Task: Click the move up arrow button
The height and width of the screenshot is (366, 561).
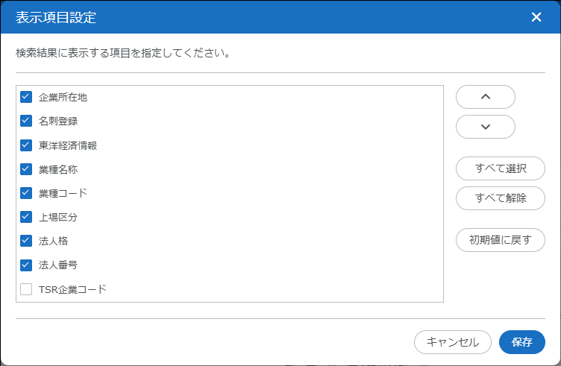Action: pyautogui.click(x=485, y=97)
